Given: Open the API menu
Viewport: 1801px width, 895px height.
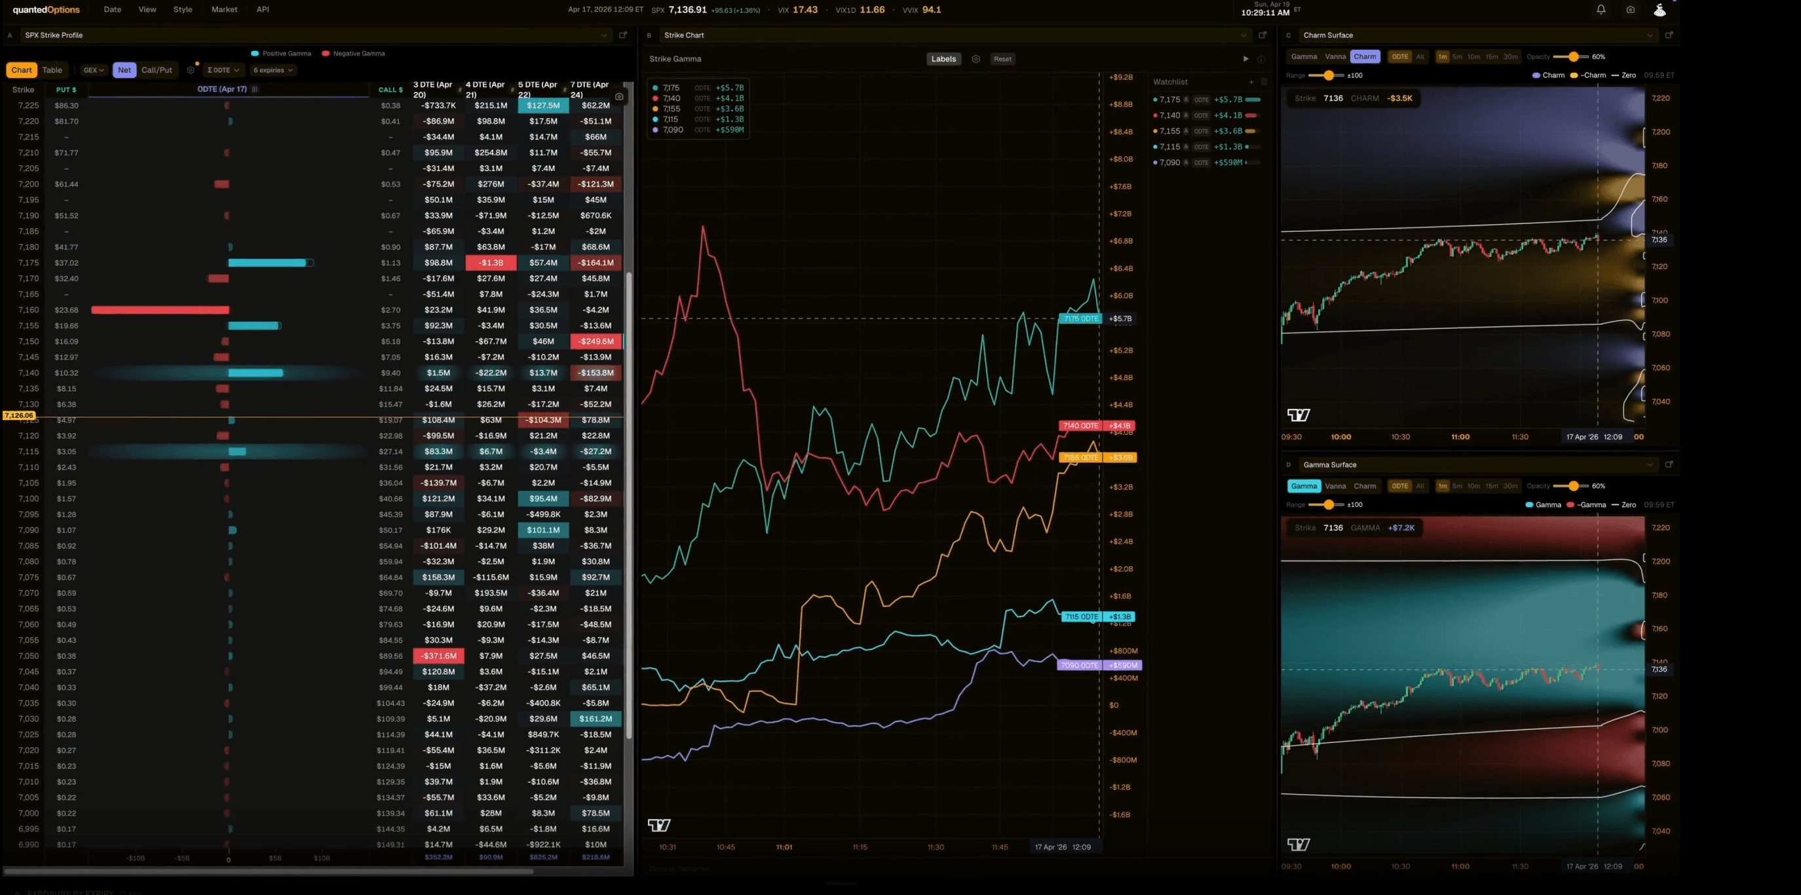Looking at the screenshot, I should tap(263, 10).
